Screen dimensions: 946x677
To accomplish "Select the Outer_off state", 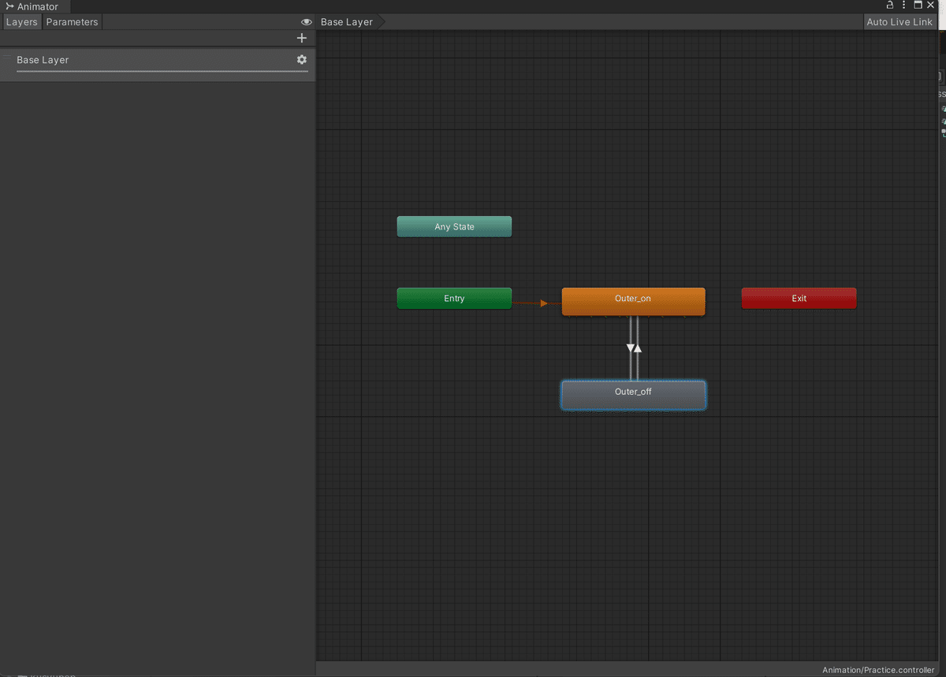I will pos(633,392).
